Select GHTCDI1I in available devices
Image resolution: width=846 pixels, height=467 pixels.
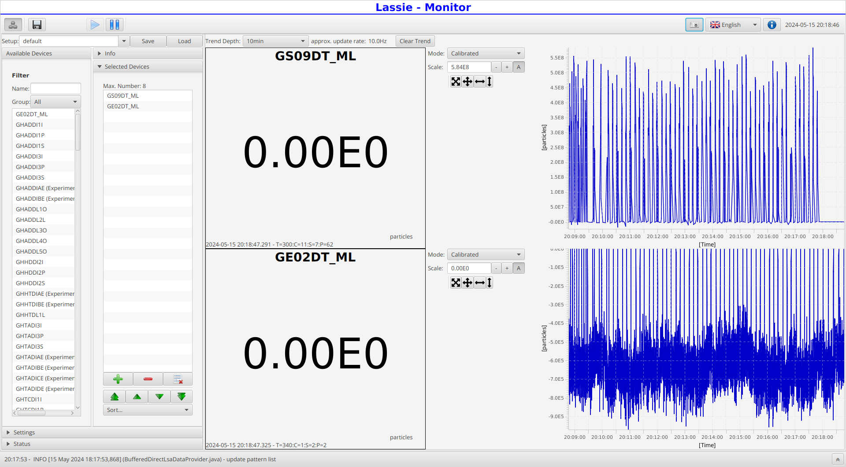point(44,399)
